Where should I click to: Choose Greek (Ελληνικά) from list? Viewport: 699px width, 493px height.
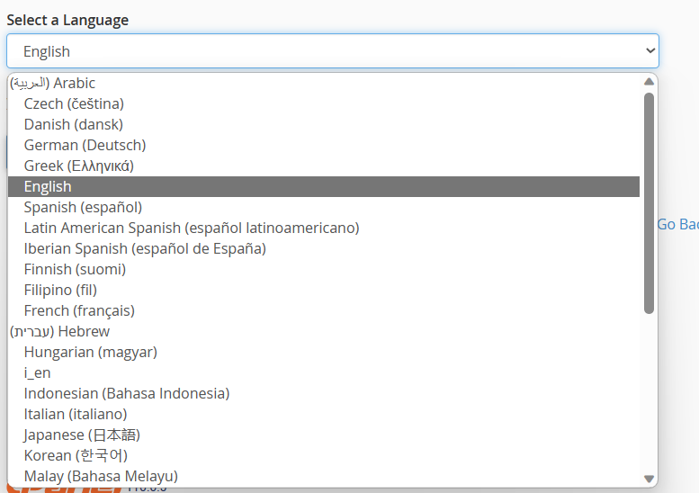[x=79, y=166]
